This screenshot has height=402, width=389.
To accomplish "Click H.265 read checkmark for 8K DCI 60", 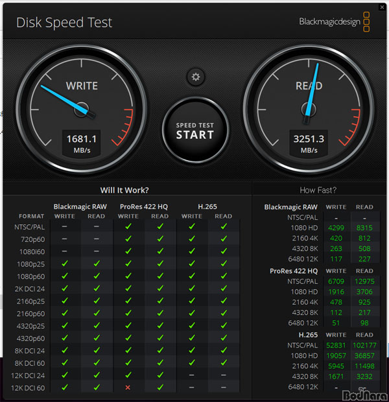I will [224, 362].
